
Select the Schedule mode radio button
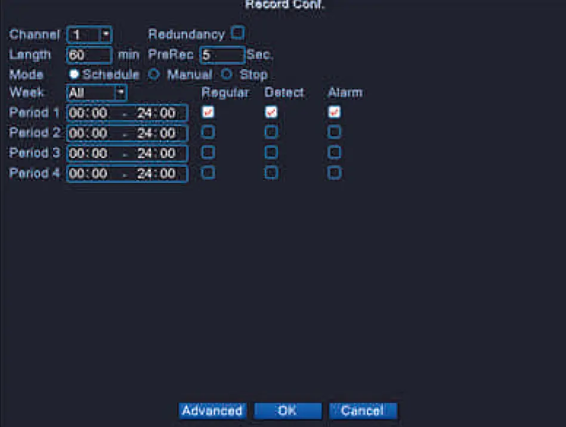pyautogui.click(x=74, y=74)
